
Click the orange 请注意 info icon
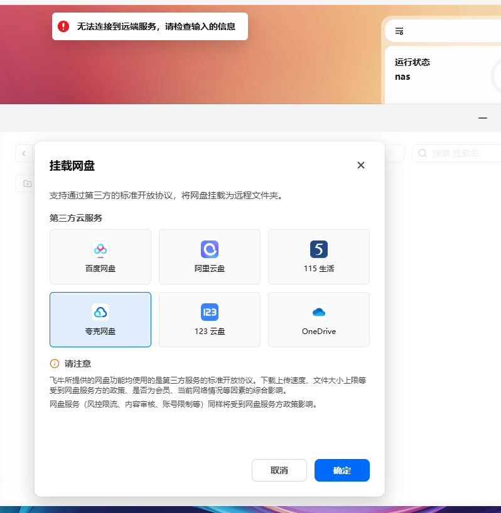click(54, 364)
